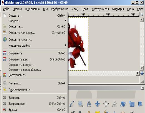This screenshot has width=145, height=113.
Task: Click the horizontal scrollbar right arrow
Action: (x=138, y=73)
